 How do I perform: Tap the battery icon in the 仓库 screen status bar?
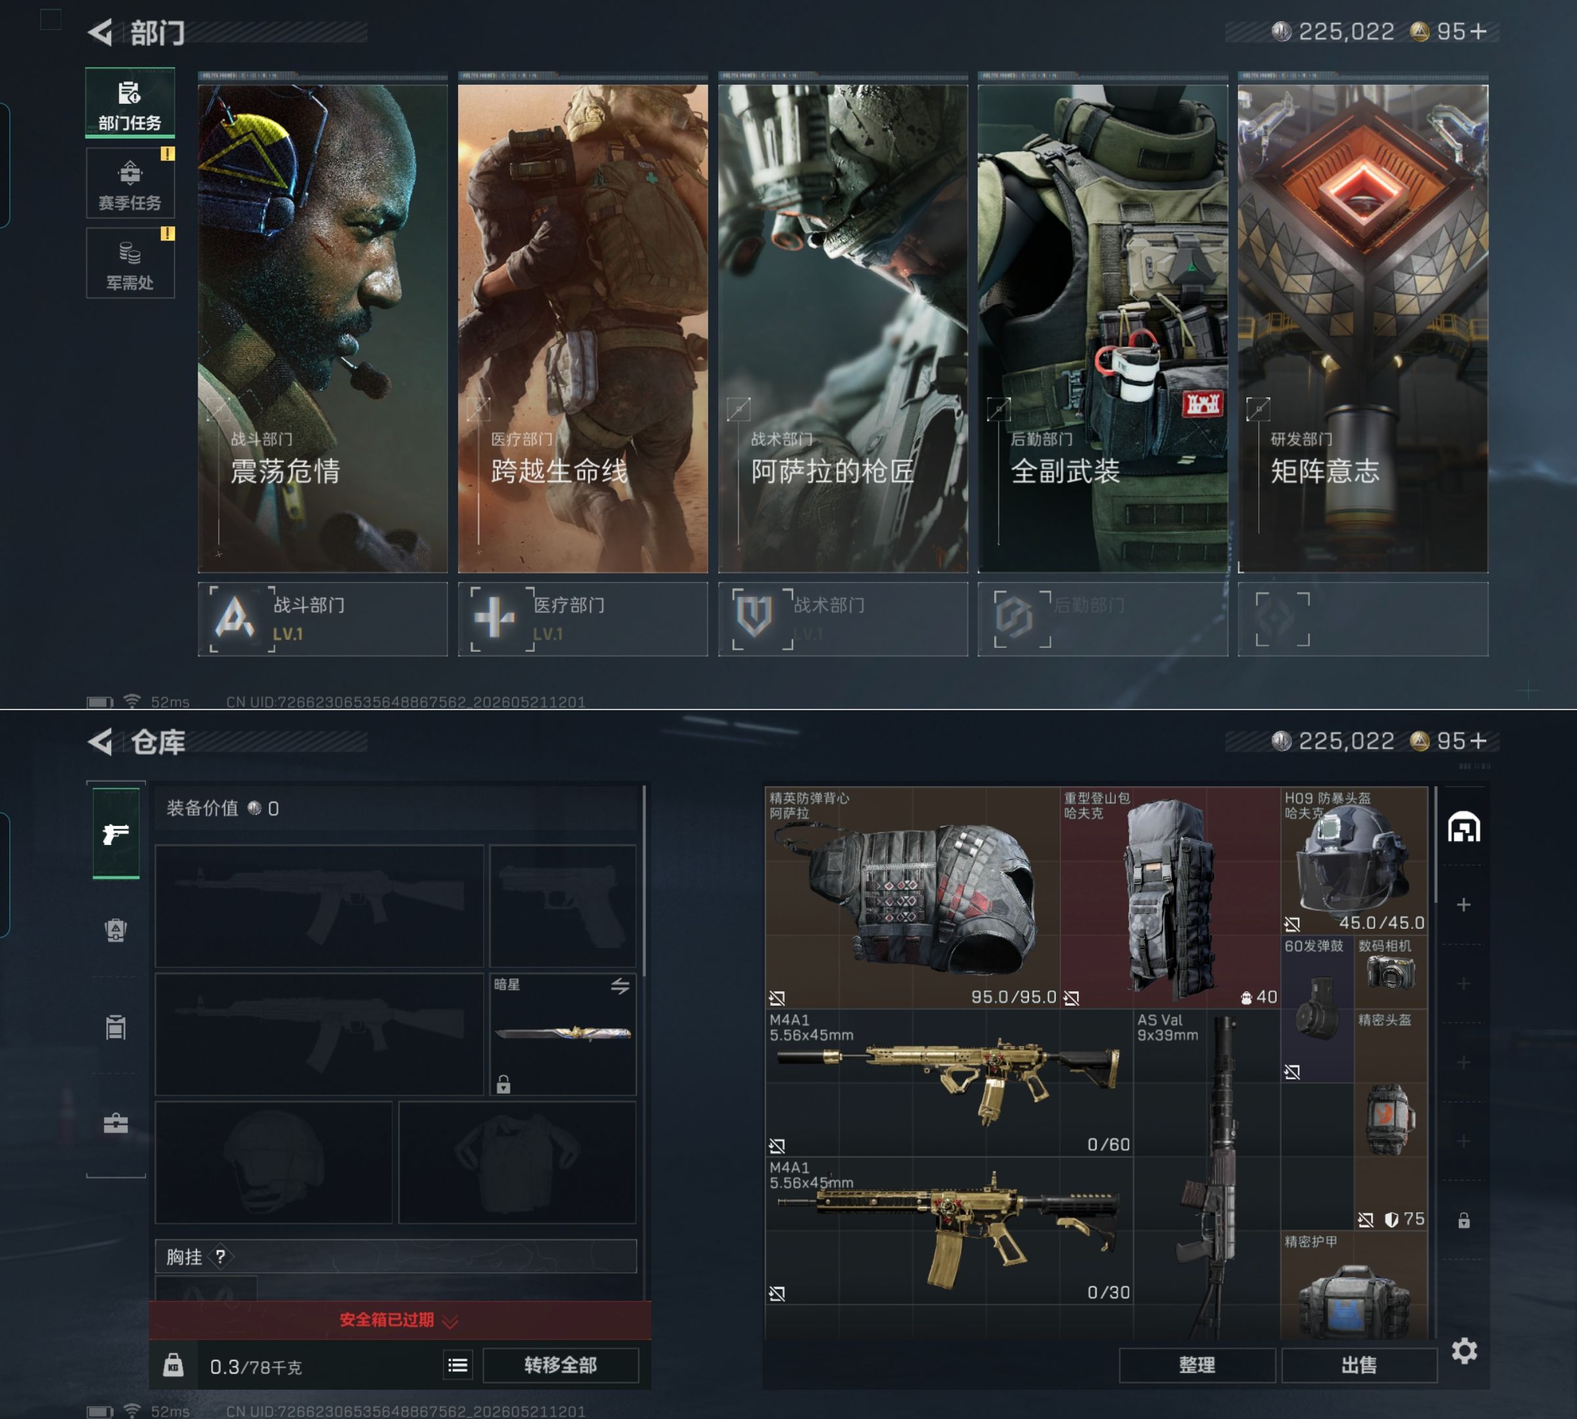pos(100,1411)
